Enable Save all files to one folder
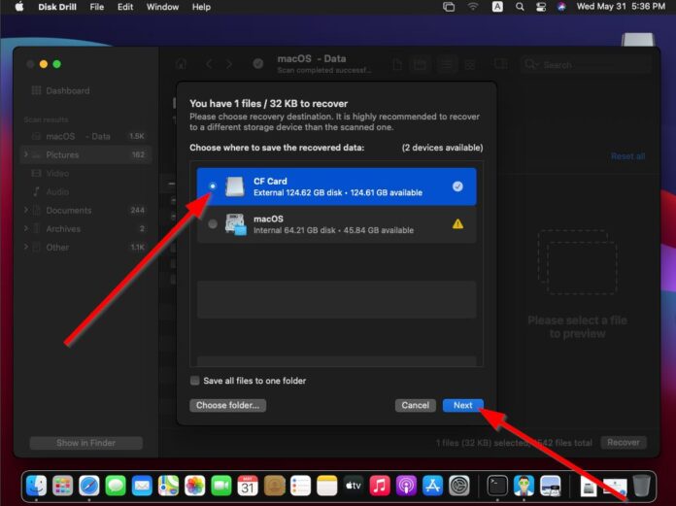The height and width of the screenshot is (506, 676). [195, 381]
